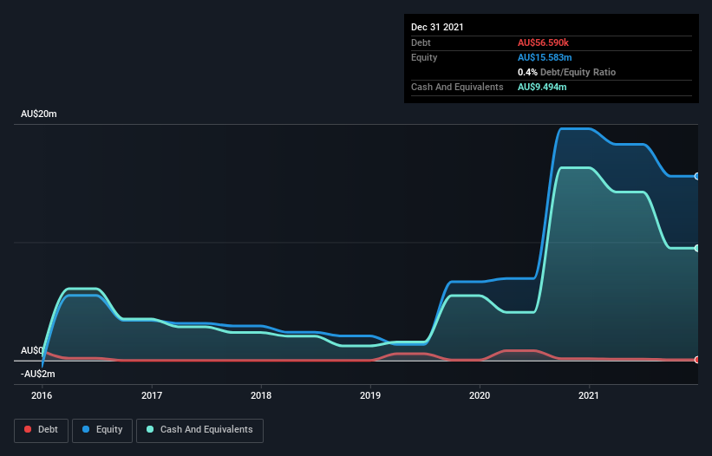This screenshot has height=456, width=712.
Task: Click the AU$0 y-axis label
Action: [x=31, y=351]
